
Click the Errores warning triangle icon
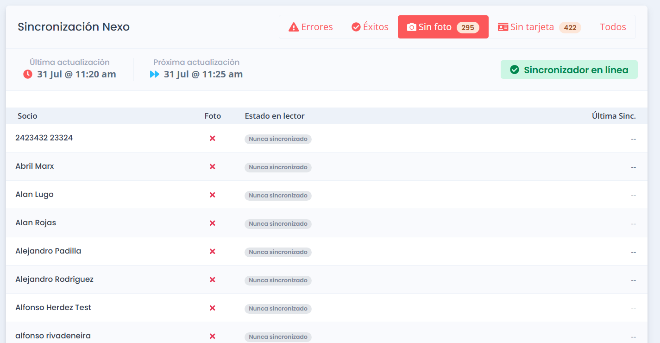click(x=294, y=27)
